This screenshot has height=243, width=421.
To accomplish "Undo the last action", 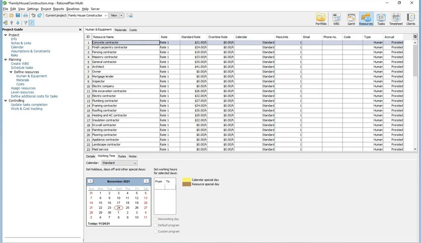I will coord(33,16).
